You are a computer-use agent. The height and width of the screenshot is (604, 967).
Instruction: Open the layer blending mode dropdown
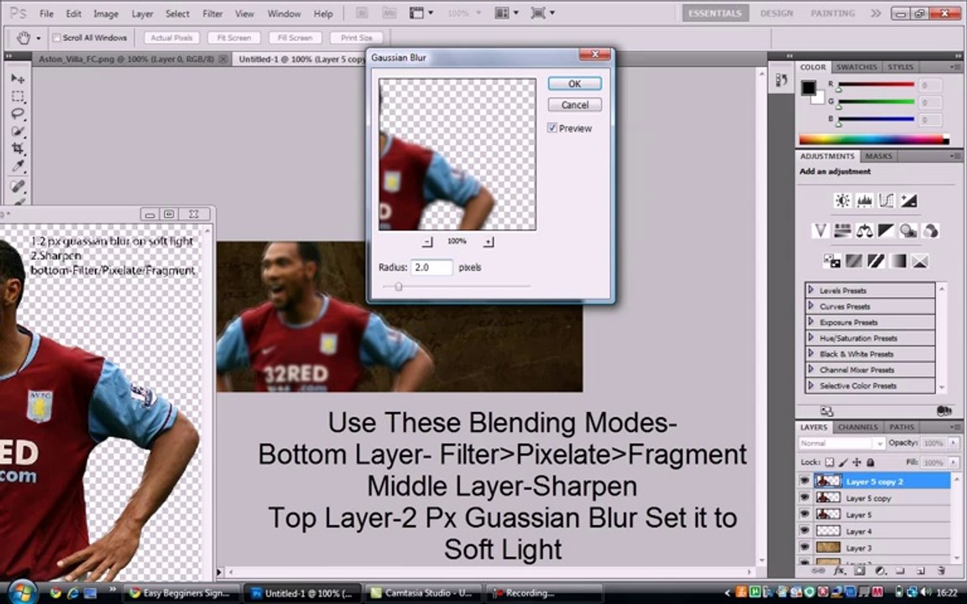(x=842, y=443)
